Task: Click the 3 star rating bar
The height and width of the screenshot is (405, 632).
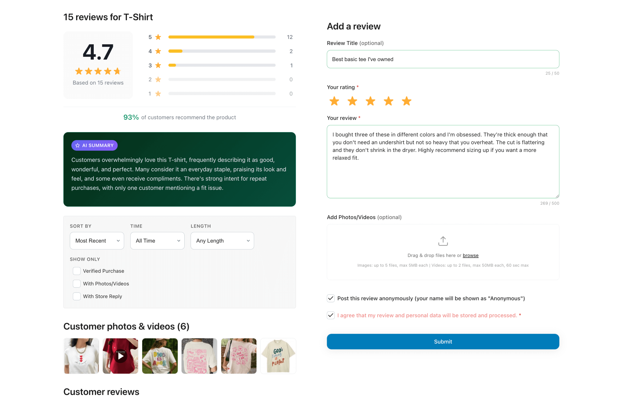Action: [x=222, y=65]
